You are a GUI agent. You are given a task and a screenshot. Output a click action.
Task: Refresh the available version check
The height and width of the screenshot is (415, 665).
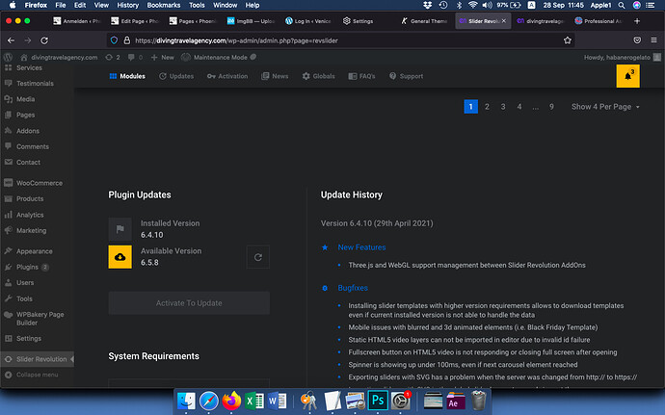258,257
